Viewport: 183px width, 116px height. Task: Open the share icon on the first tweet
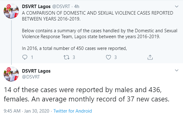[x=150, y=57]
